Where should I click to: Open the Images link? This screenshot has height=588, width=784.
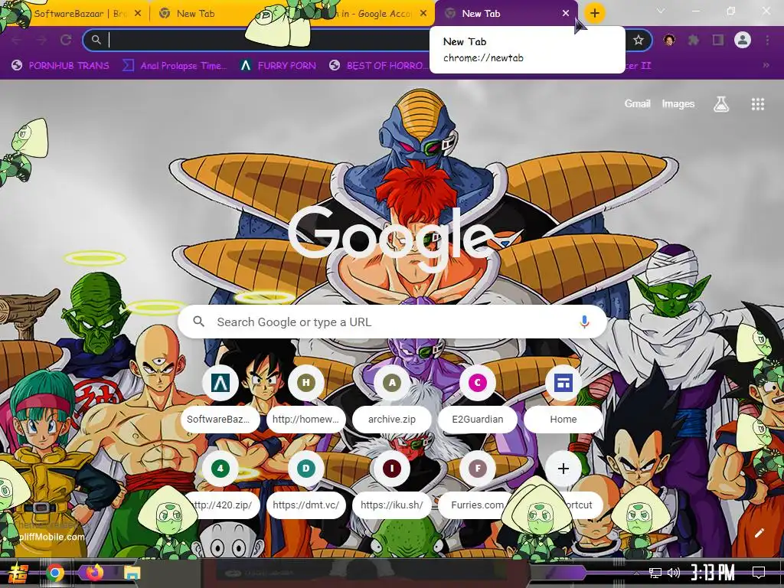point(678,103)
